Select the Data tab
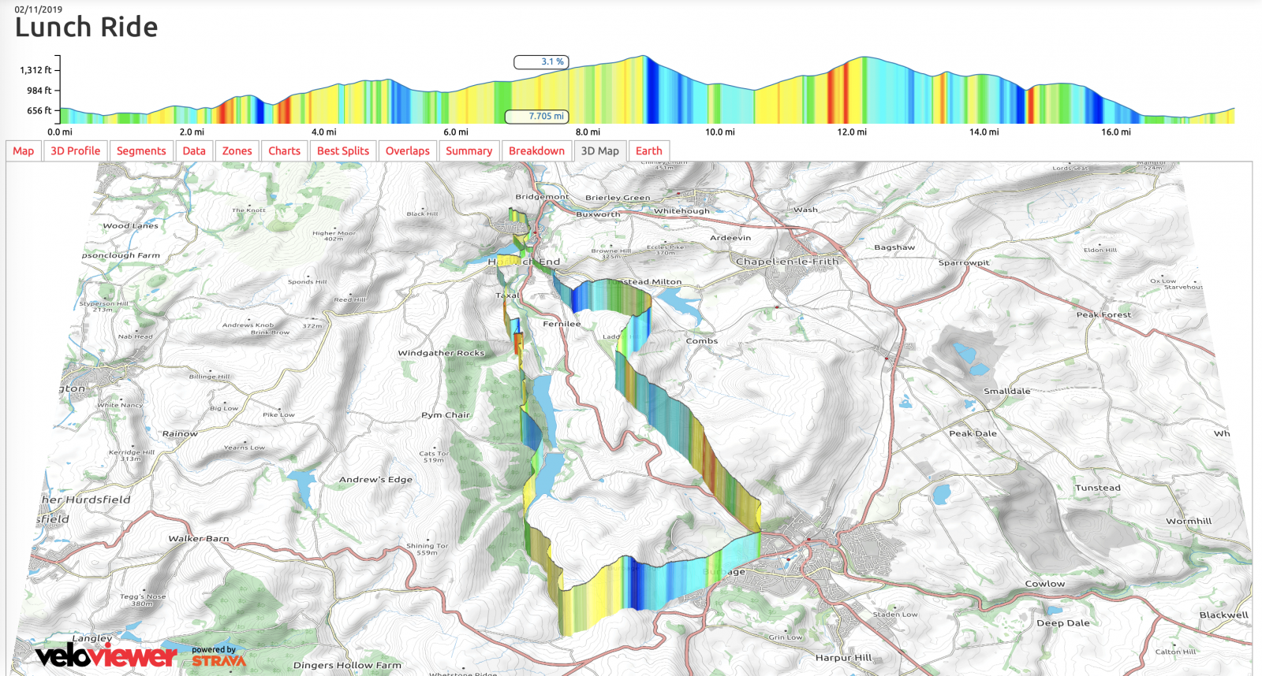Screen dimensions: 1262x676 (x=194, y=150)
